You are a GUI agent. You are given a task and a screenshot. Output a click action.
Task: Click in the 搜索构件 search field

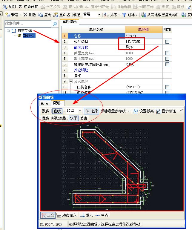pyautogui.click(x=28, y=24)
